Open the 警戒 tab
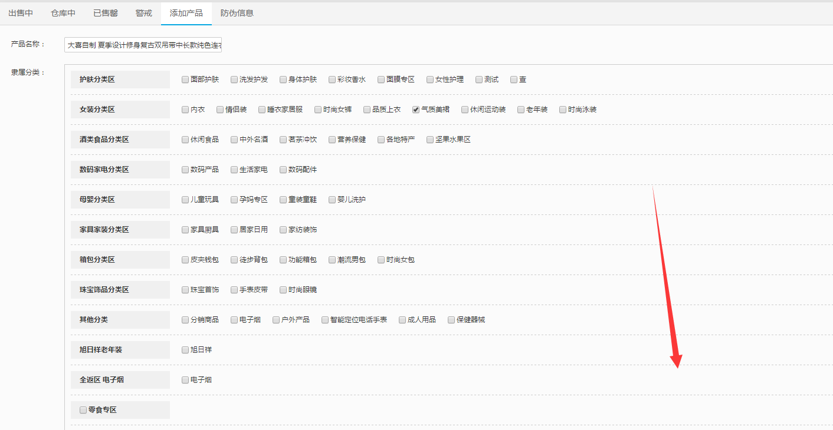 (x=144, y=13)
